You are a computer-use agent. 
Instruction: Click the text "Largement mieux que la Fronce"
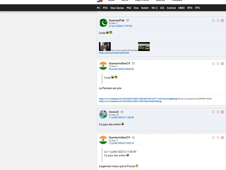[x=117, y=166]
